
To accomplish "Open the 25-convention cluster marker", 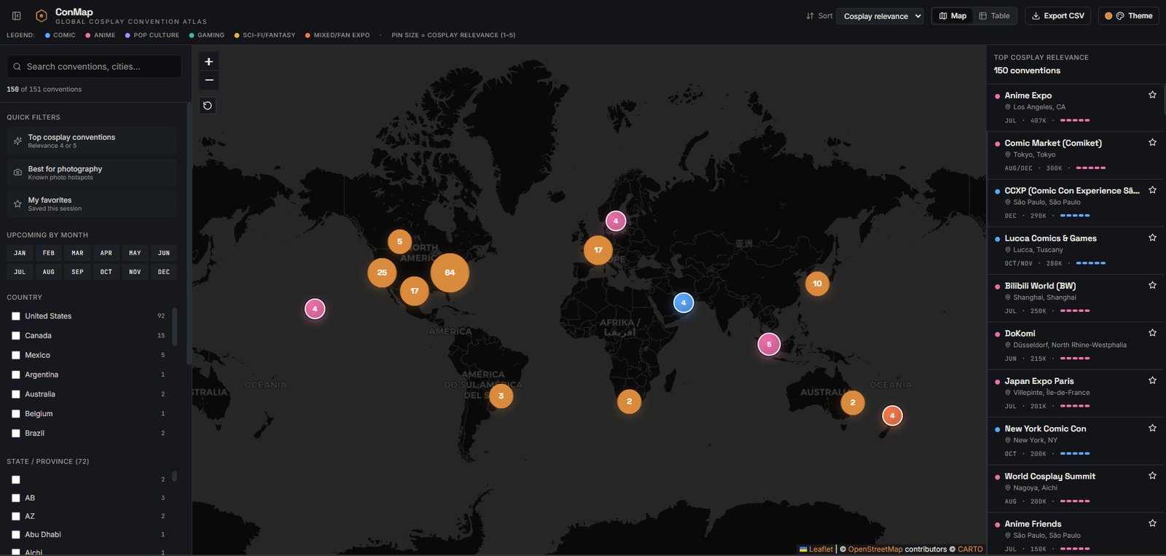I will [x=382, y=273].
